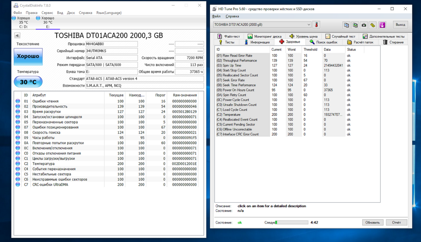
Task: Click the Атрибут column header
Action: [67, 95]
